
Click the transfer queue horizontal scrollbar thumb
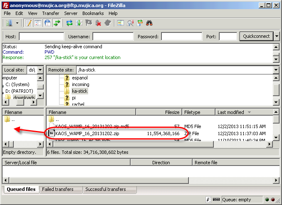click(99, 180)
